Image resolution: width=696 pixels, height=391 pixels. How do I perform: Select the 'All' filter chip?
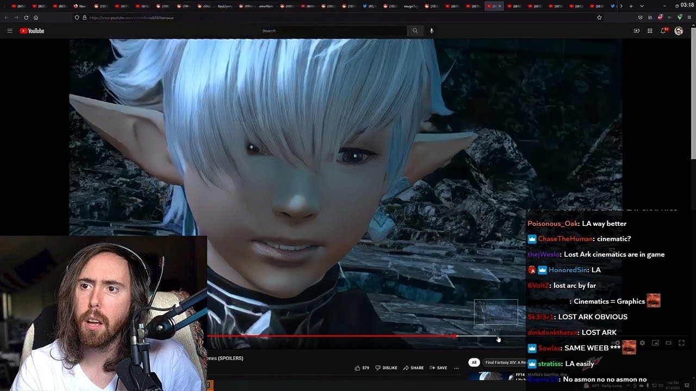tap(474, 362)
